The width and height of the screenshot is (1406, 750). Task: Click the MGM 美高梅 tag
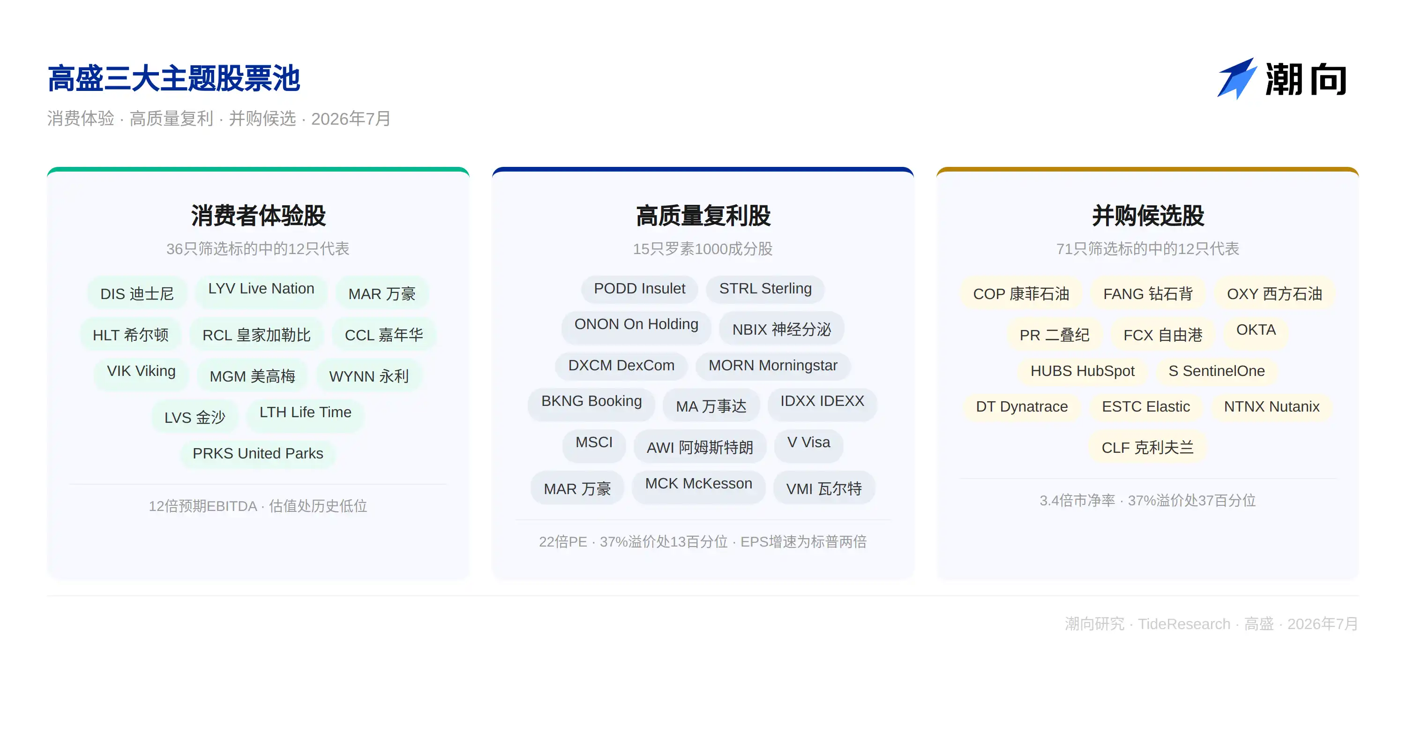coord(252,376)
